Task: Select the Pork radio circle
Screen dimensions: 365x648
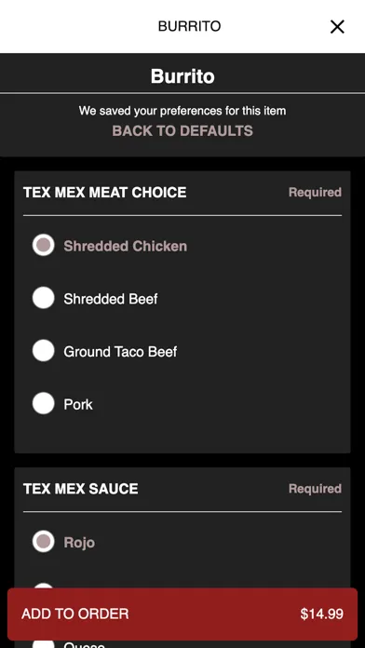Action: (44, 403)
